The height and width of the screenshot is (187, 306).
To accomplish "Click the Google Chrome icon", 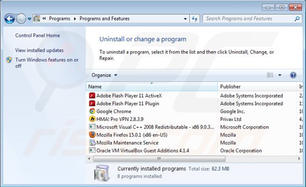I will 92,111.
